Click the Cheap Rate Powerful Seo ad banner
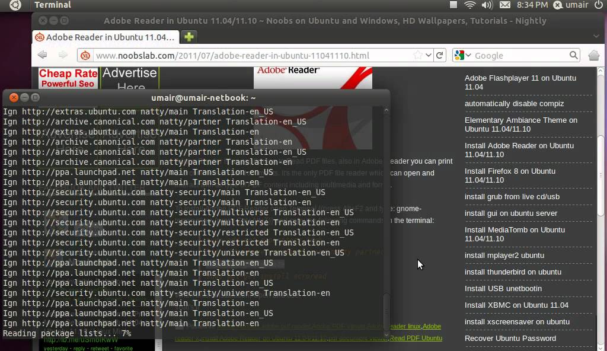This screenshot has height=351, width=607. (68, 78)
